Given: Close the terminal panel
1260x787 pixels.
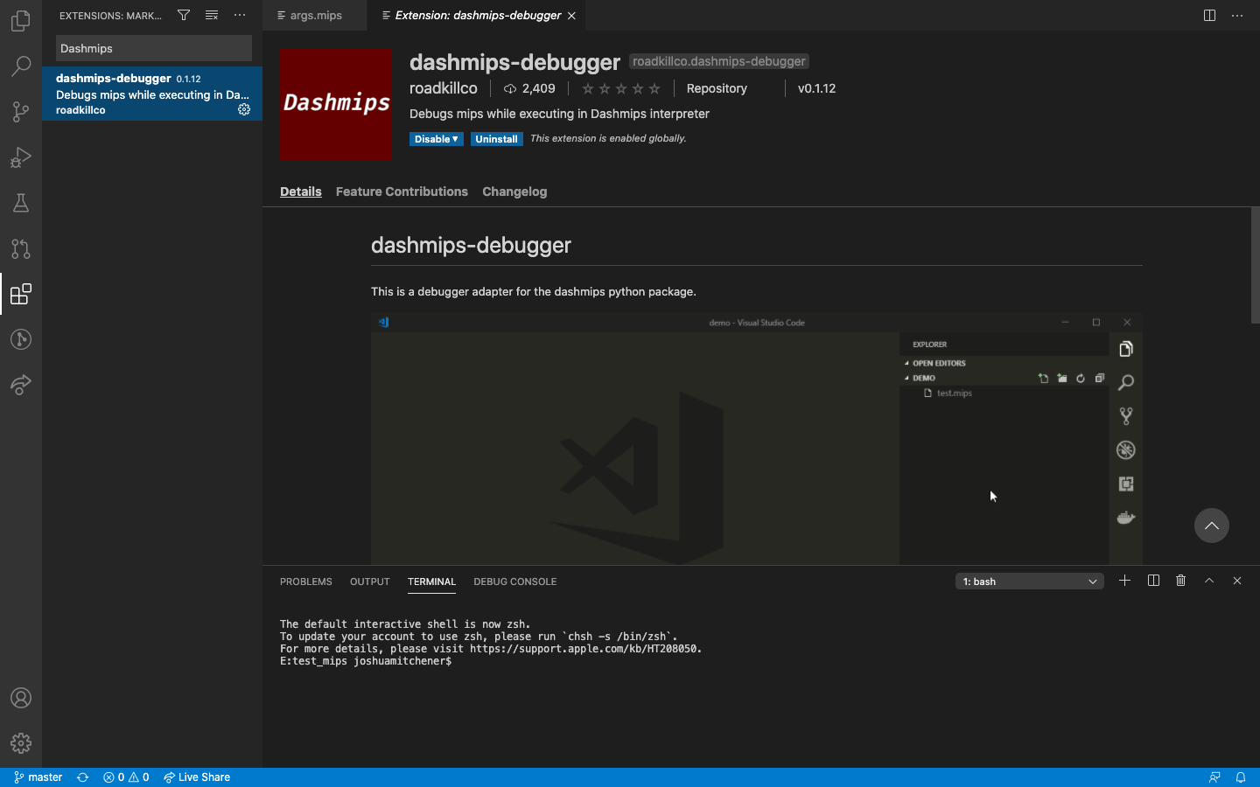Looking at the screenshot, I should coord(1237,581).
